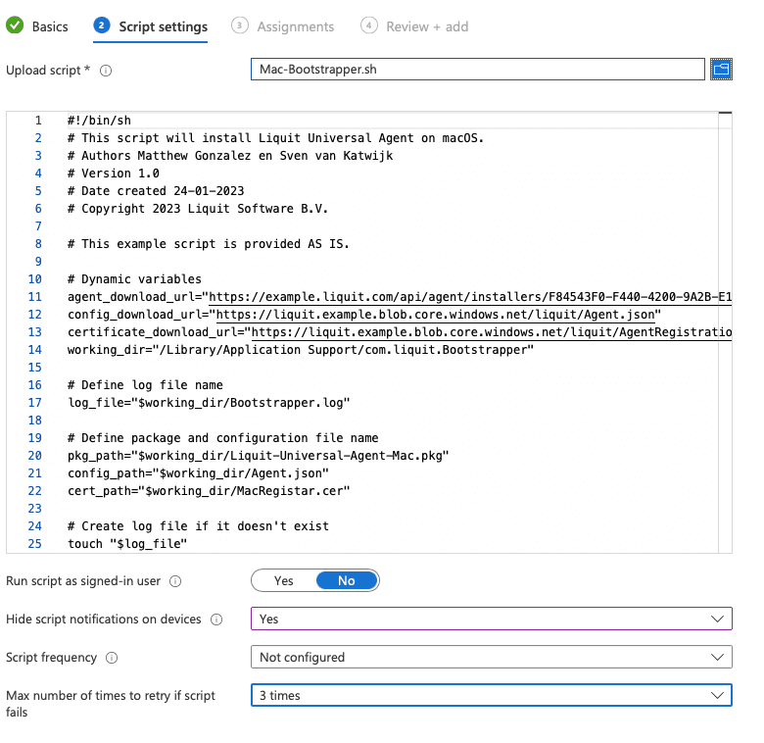Open Hide script notifications on devices dropdown
The image size is (764, 743).
[x=491, y=619]
